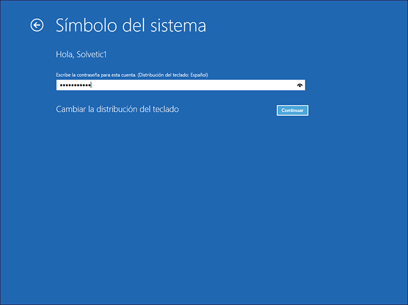Open Cambiar la distribución del teclado link
Viewport: 408px width, 305px height.
117,109
